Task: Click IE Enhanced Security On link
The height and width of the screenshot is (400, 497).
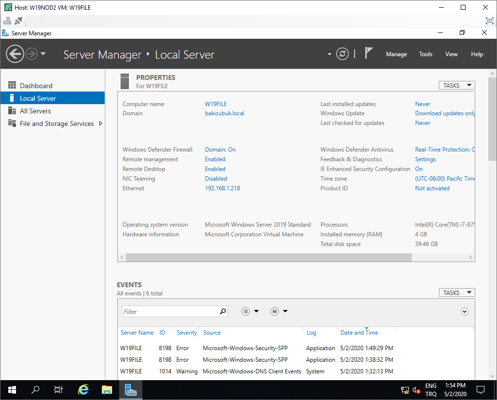Action: coord(419,169)
